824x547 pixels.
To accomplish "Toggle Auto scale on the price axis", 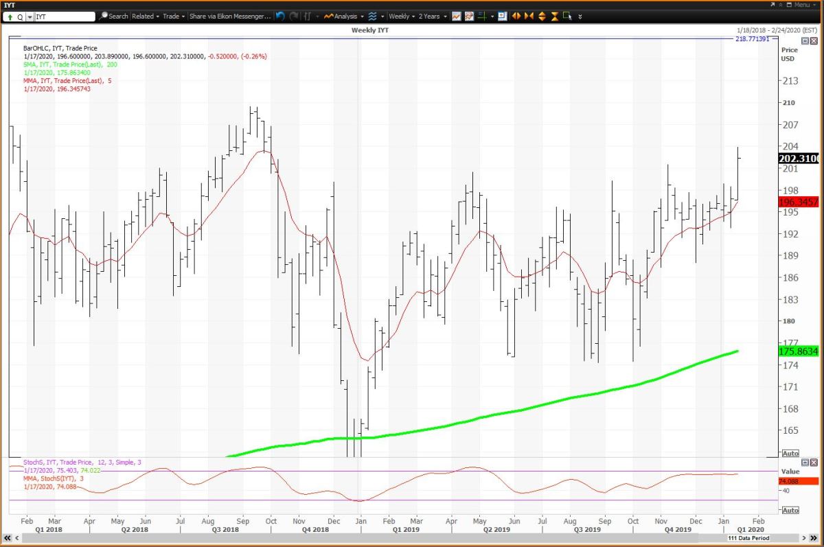I will [x=790, y=454].
